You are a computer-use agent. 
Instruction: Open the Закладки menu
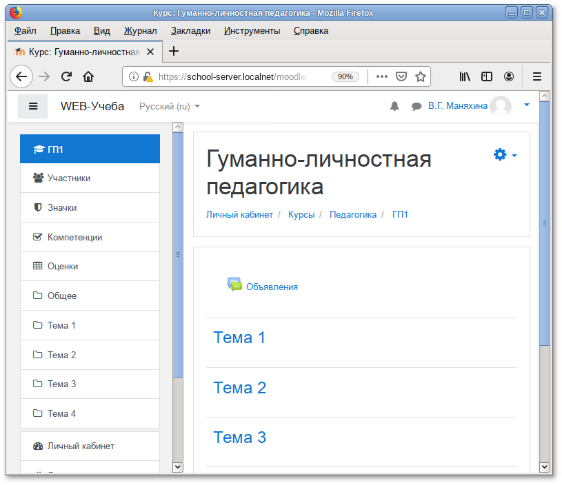190,31
